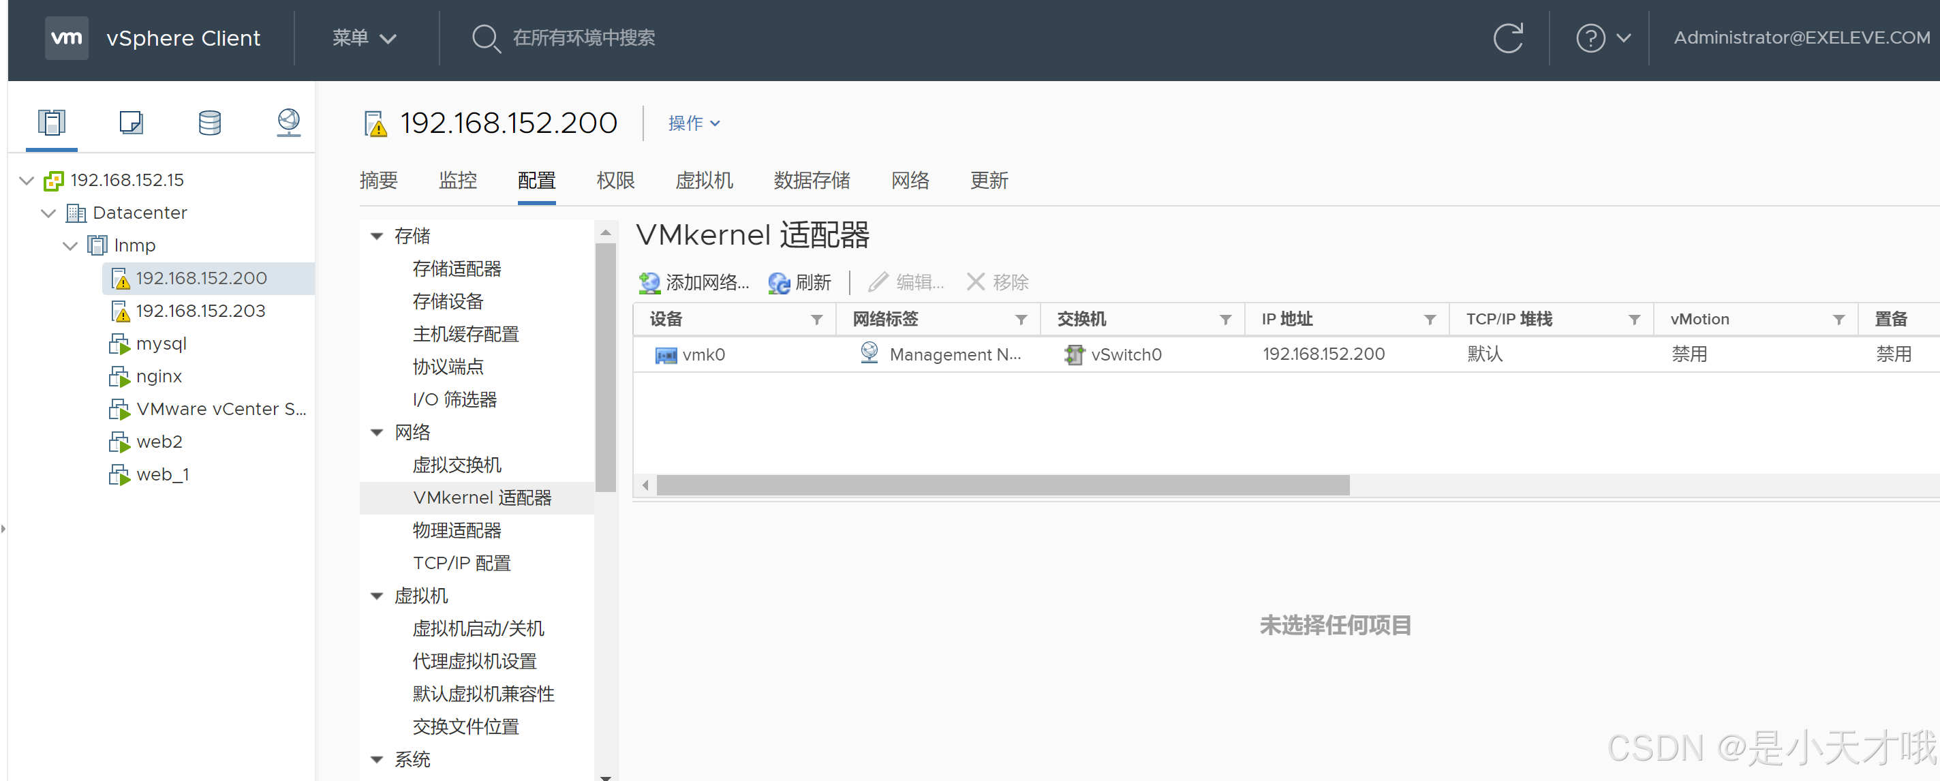This screenshot has height=781, width=1940.
Task: Open the filter funnel on IP 地址 column
Action: tap(1432, 318)
